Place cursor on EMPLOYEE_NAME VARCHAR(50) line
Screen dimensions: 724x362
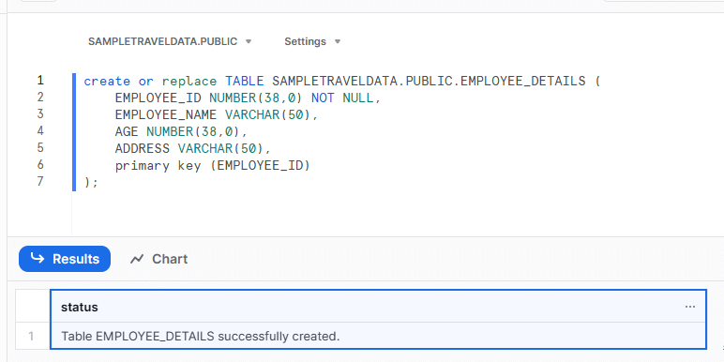[x=217, y=114]
